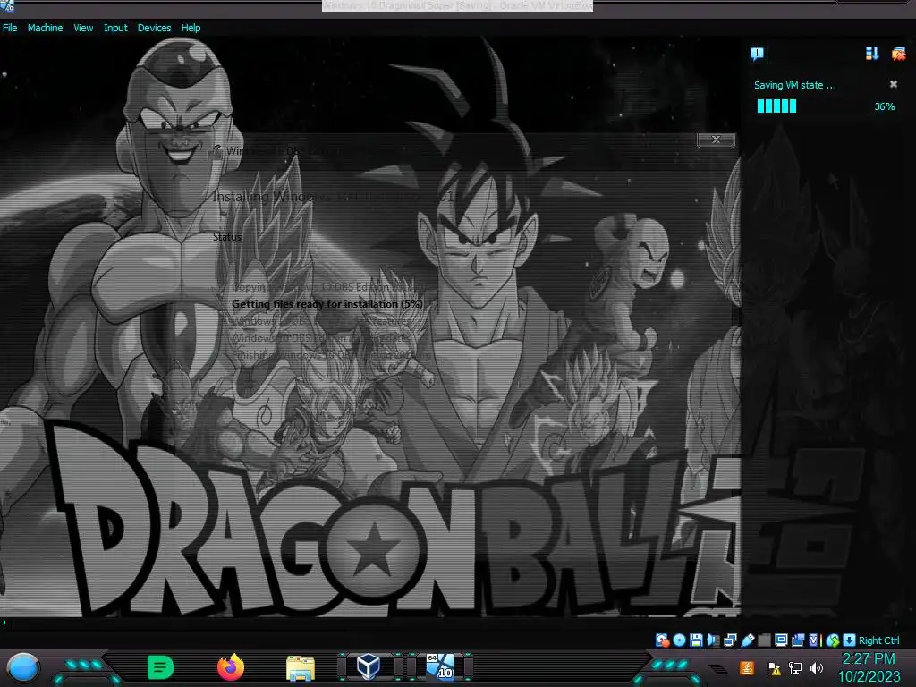
Task: Dismiss the Saving VM state notification
Action: point(894,84)
